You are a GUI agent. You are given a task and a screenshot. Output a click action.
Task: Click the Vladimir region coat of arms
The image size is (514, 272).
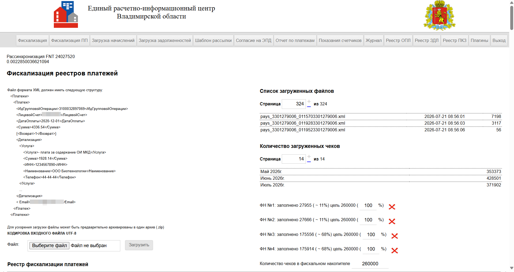pyautogui.click(x=439, y=16)
